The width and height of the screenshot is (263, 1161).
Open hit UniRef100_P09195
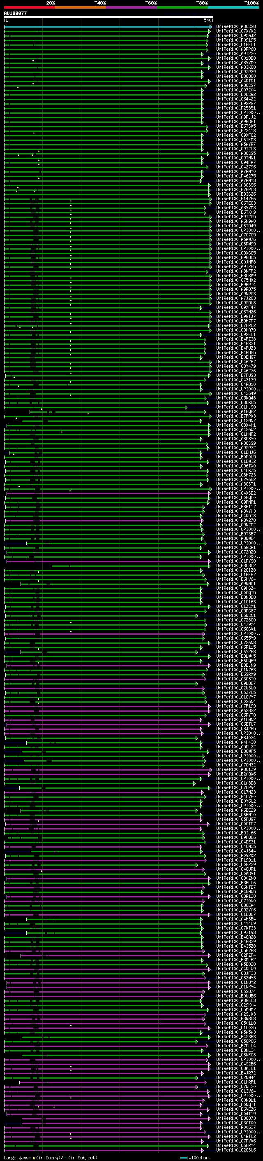click(x=236, y=40)
